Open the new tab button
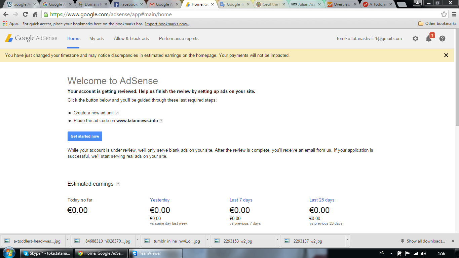The width and height of the screenshot is (459, 258). point(401,4)
